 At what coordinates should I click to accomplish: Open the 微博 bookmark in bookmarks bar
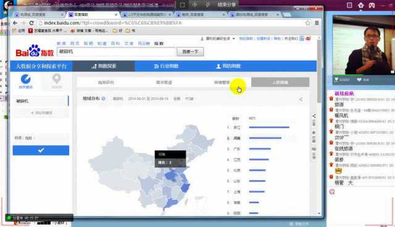tap(89, 31)
